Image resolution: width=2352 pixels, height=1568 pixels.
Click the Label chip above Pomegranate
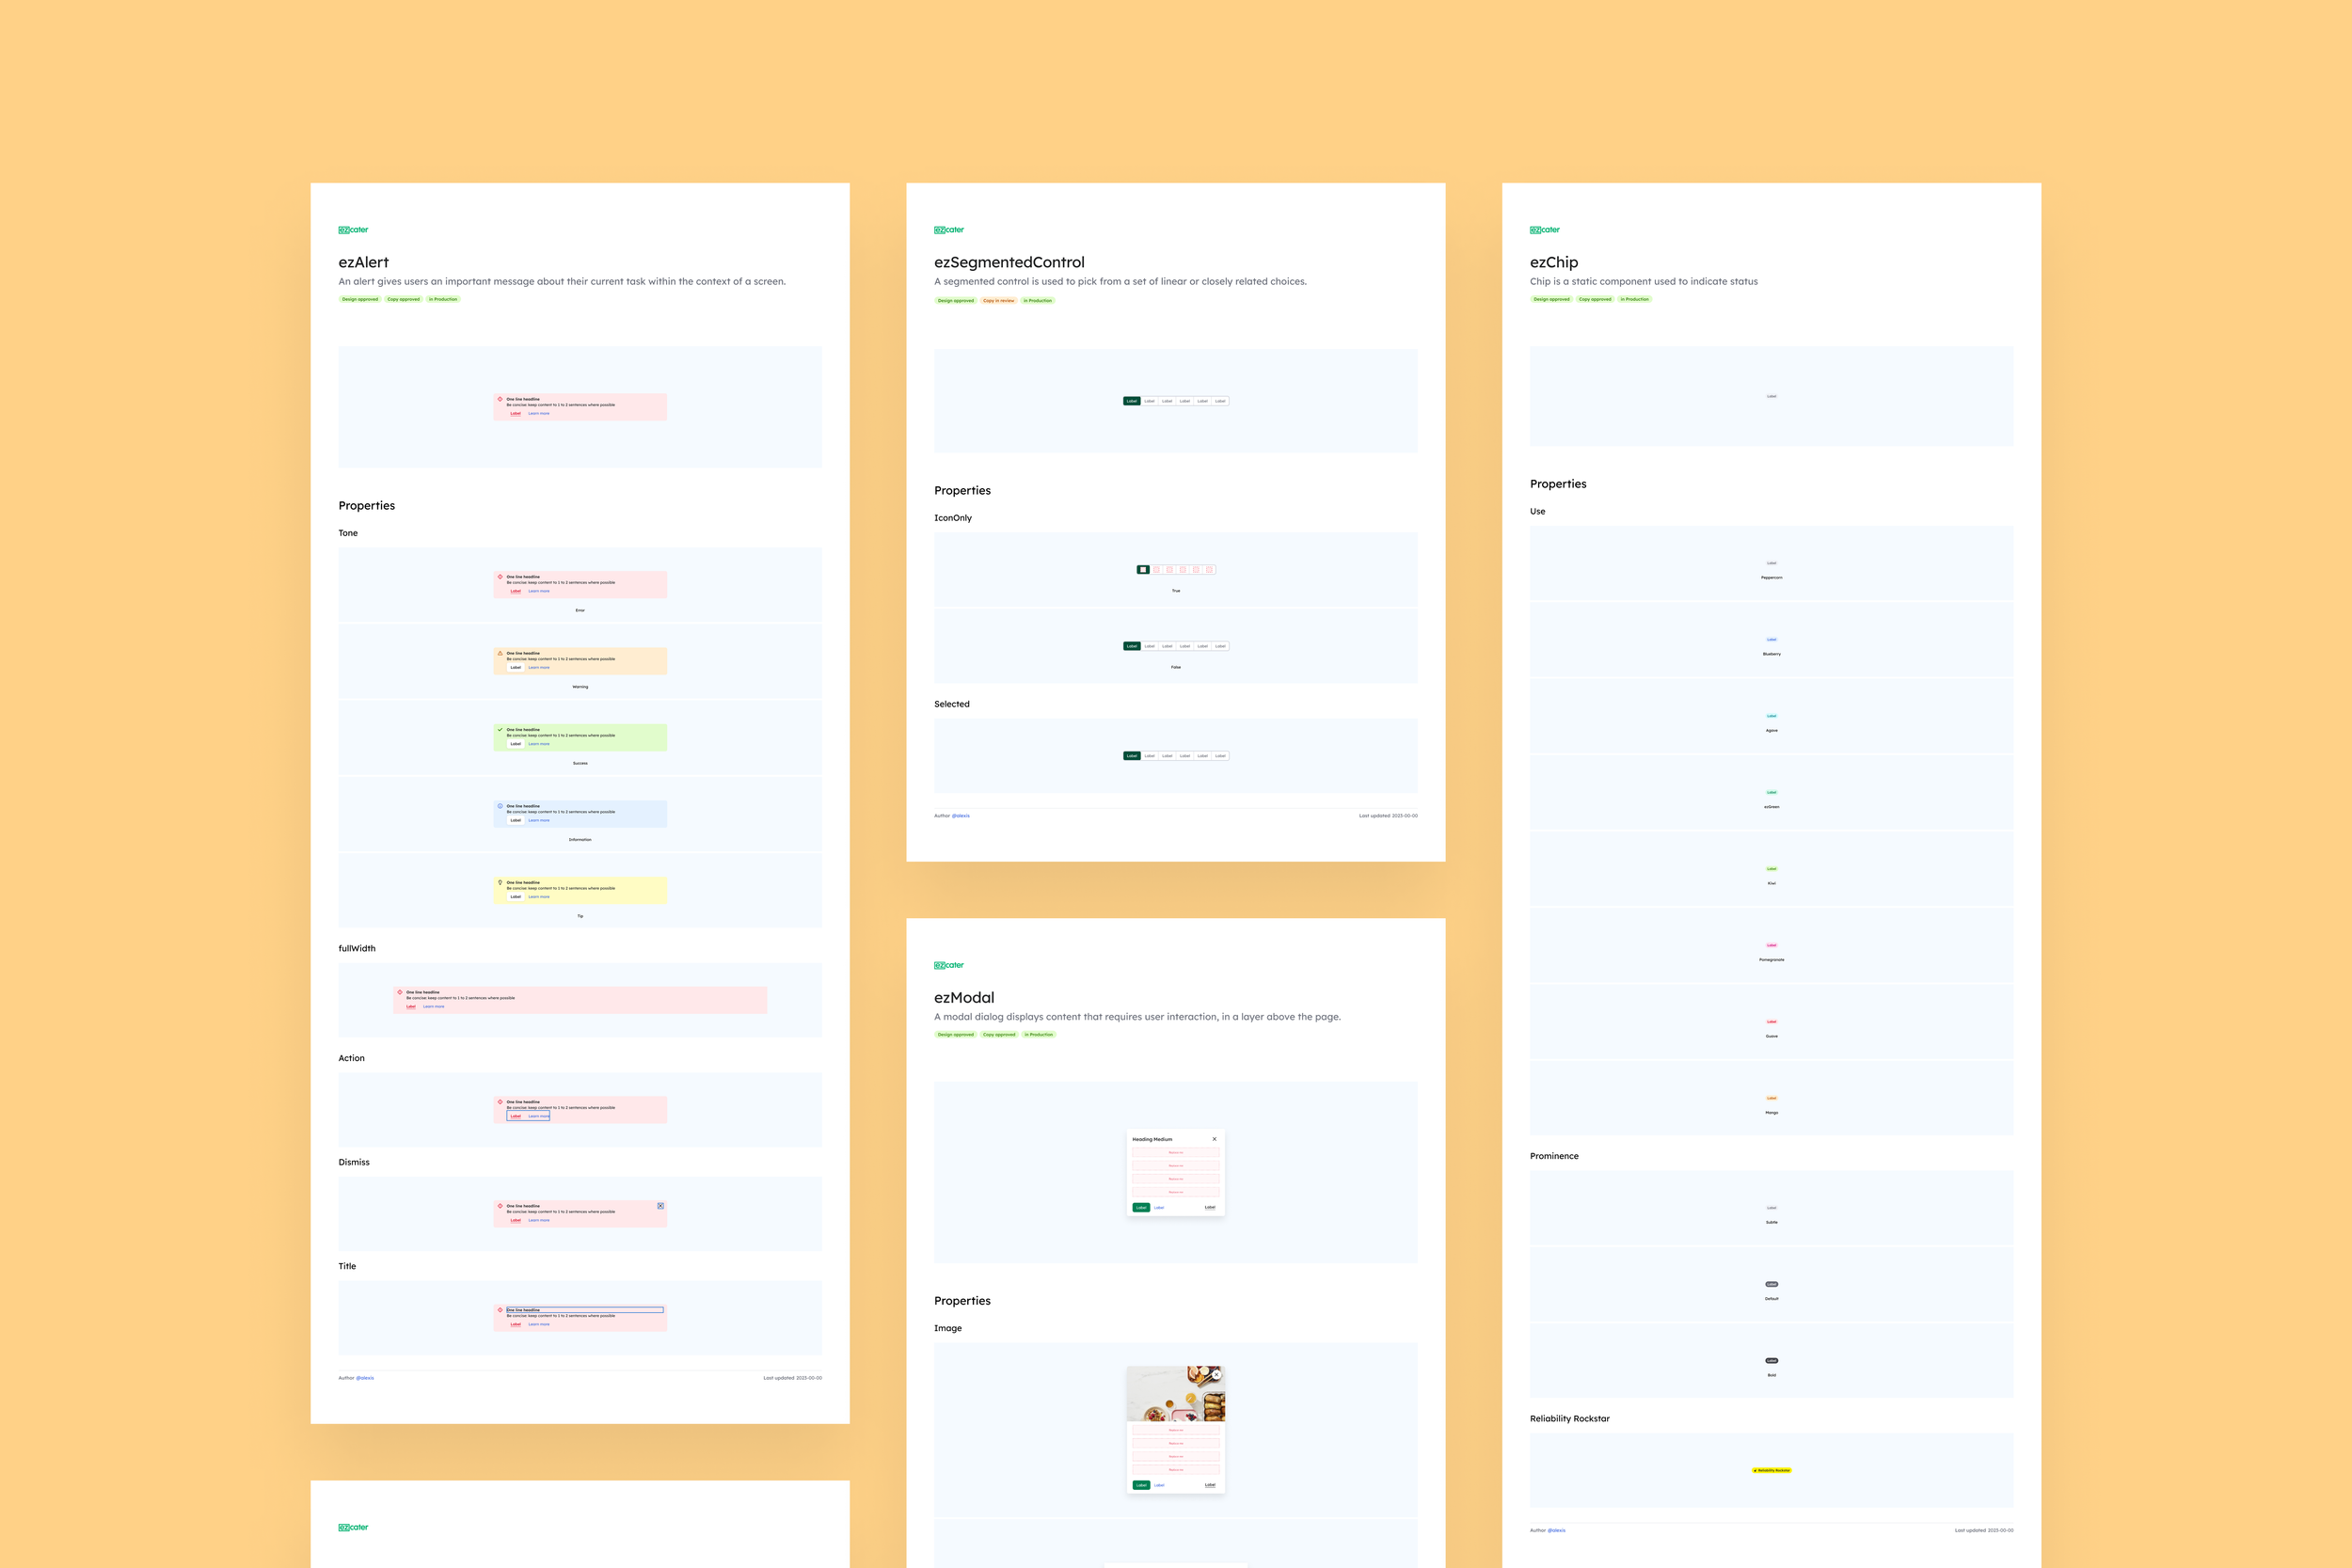click(x=1772, y=945)
